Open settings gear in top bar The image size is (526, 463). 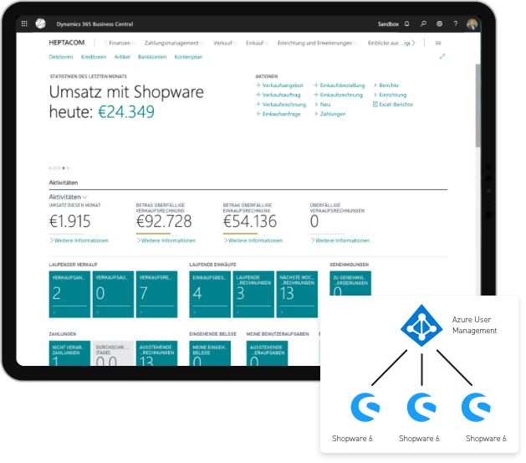[440, 24]
